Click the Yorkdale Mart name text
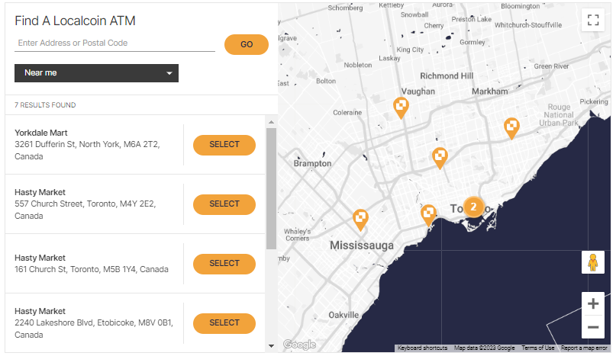Screen dimensions: 616x356 tap(41, 133)
